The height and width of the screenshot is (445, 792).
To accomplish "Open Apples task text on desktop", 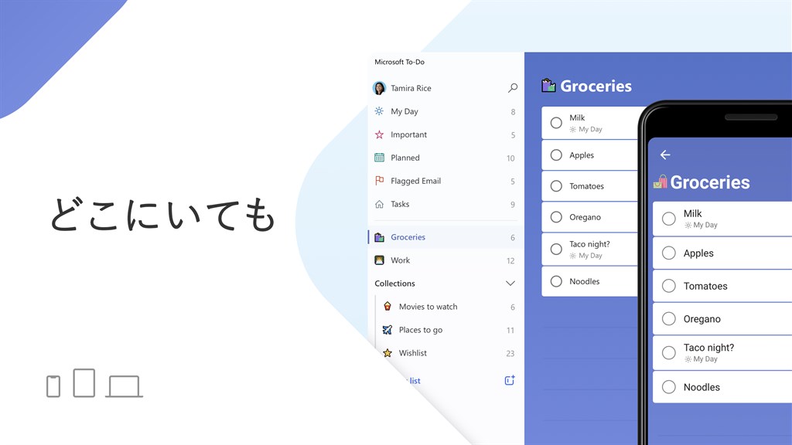I will click(x=582, y=155).
